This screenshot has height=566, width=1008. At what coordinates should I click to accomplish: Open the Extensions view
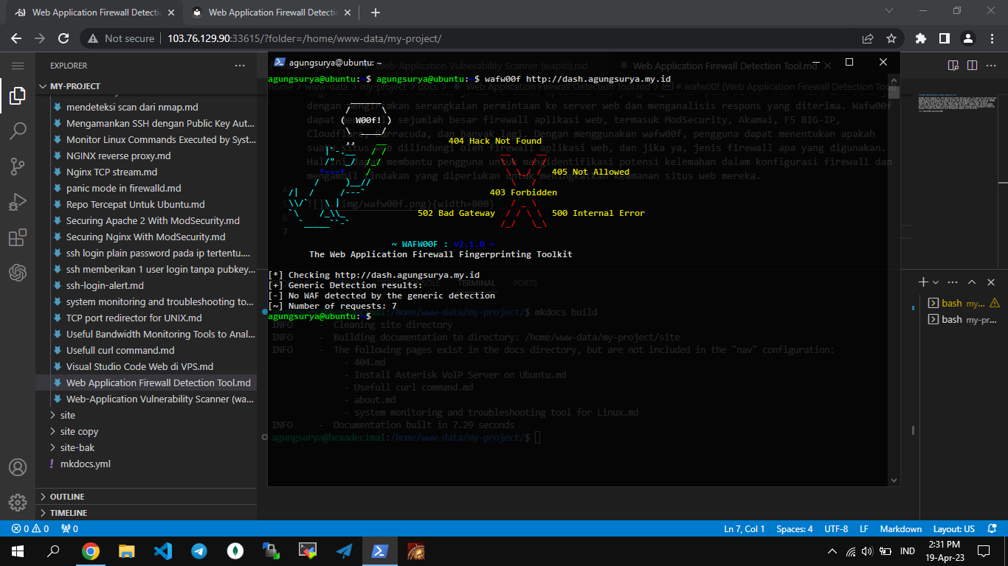[x=18, y=238]
